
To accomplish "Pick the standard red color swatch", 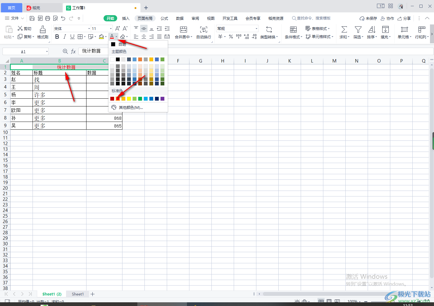I will tap(118, 99).
